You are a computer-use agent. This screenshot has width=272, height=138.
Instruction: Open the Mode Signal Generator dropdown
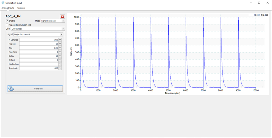click(53, 21)
